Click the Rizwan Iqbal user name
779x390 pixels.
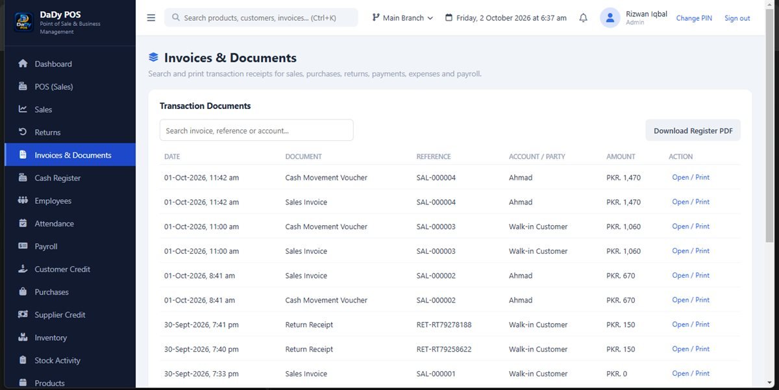tap(646, 14)
